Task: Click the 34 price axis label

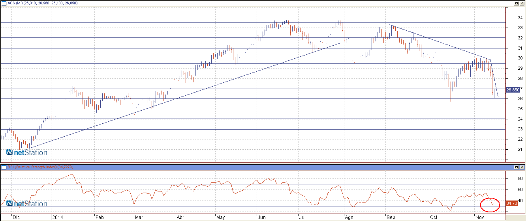Action: tap(520, 18)
